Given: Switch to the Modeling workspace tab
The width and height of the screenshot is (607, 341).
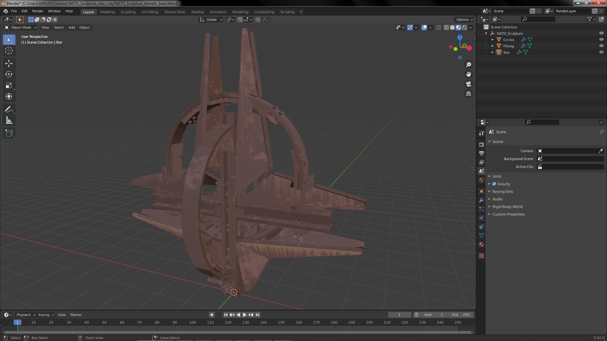Looking at the screenshot, I should tap(107, 12).
